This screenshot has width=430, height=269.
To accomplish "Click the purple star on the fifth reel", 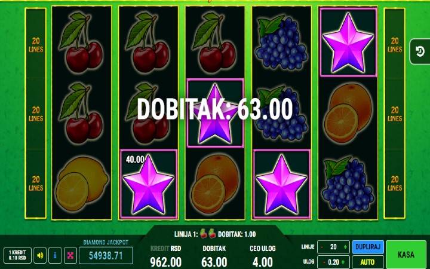I will point(348,42).
